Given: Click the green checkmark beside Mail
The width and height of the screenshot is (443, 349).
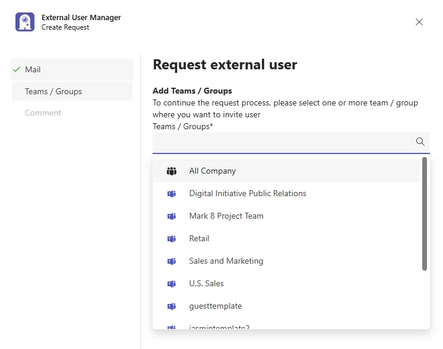Looking at the screenshot, I should (x=17, y=69).
